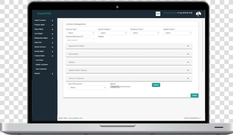This screenshot has width=233, height=135.
Task: Open the Business Group dropdown
Action: (x=145, y=33)
